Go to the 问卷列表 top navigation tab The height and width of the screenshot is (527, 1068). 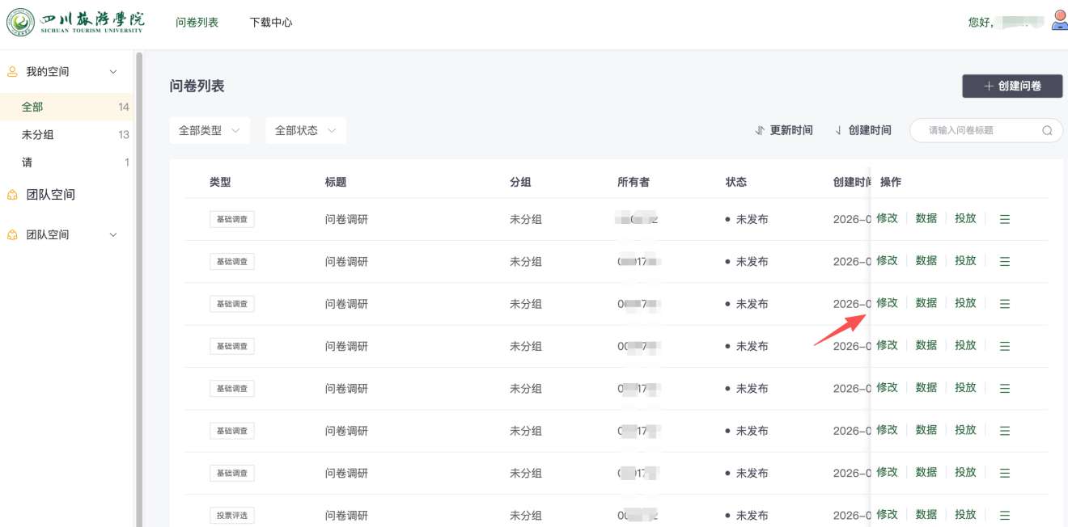pyautogui.click(x=197, y=23)
